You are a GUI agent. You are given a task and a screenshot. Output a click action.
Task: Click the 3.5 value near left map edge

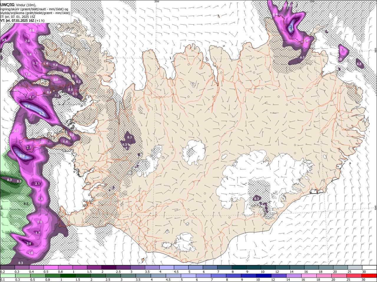[x=4, y=40]
